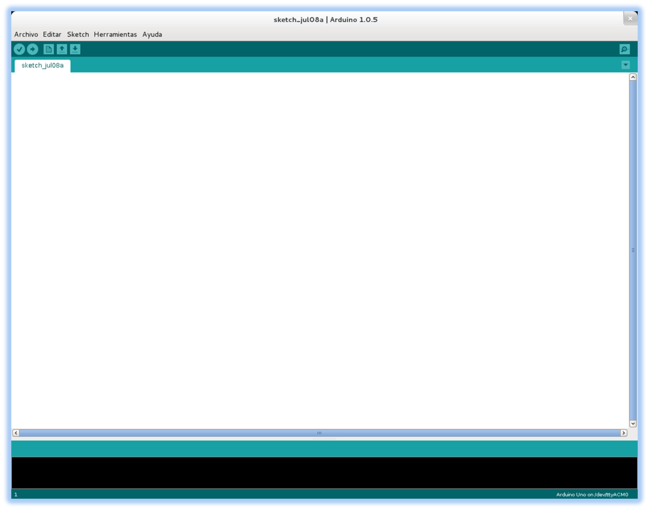Image resolution: width=649 pixels, height=510 pixels.
Task: Click the vertical scrollbar thumb
Action: pos(633,250)
